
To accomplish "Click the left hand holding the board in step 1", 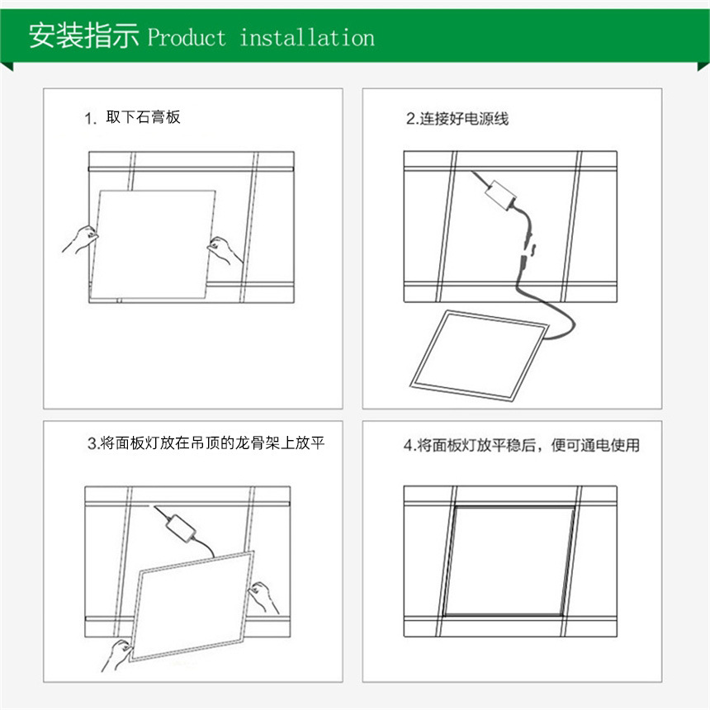I will (80, 239).
